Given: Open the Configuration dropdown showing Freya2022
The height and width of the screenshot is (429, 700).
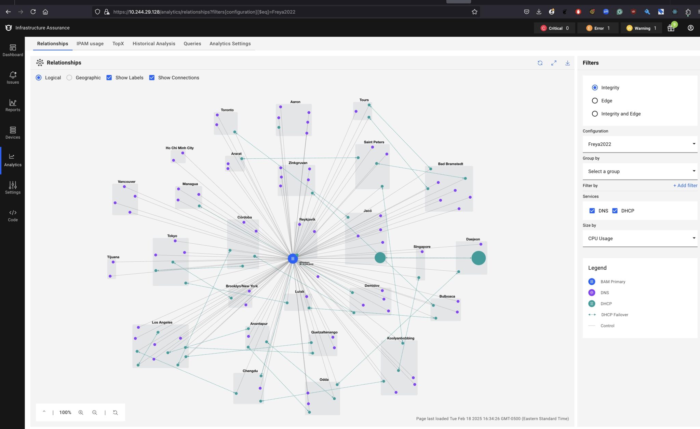Looking at the screenshot, I should tap(640, 144).
